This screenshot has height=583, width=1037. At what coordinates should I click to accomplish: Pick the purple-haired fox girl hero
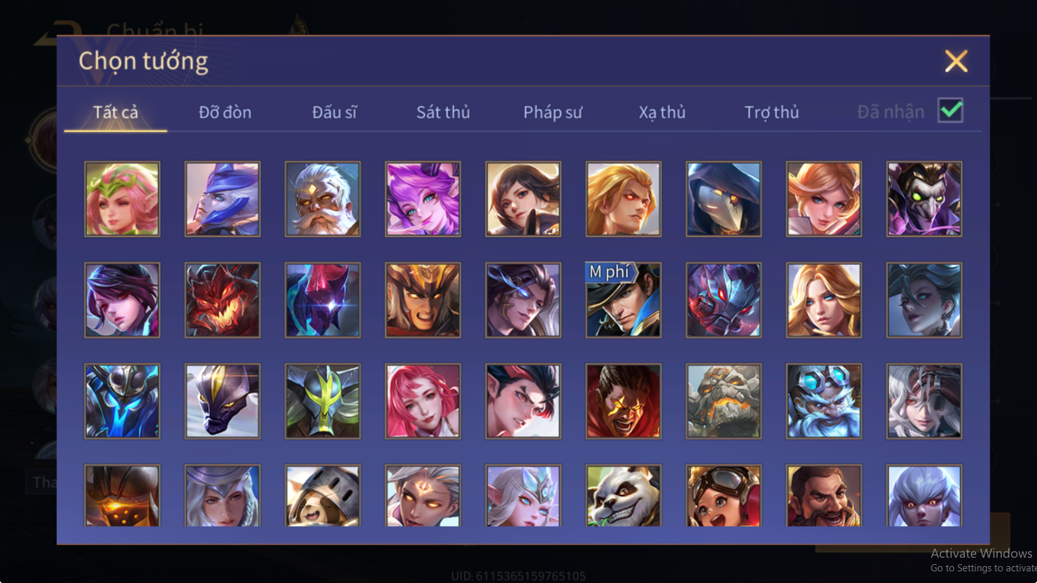[423, 199]
